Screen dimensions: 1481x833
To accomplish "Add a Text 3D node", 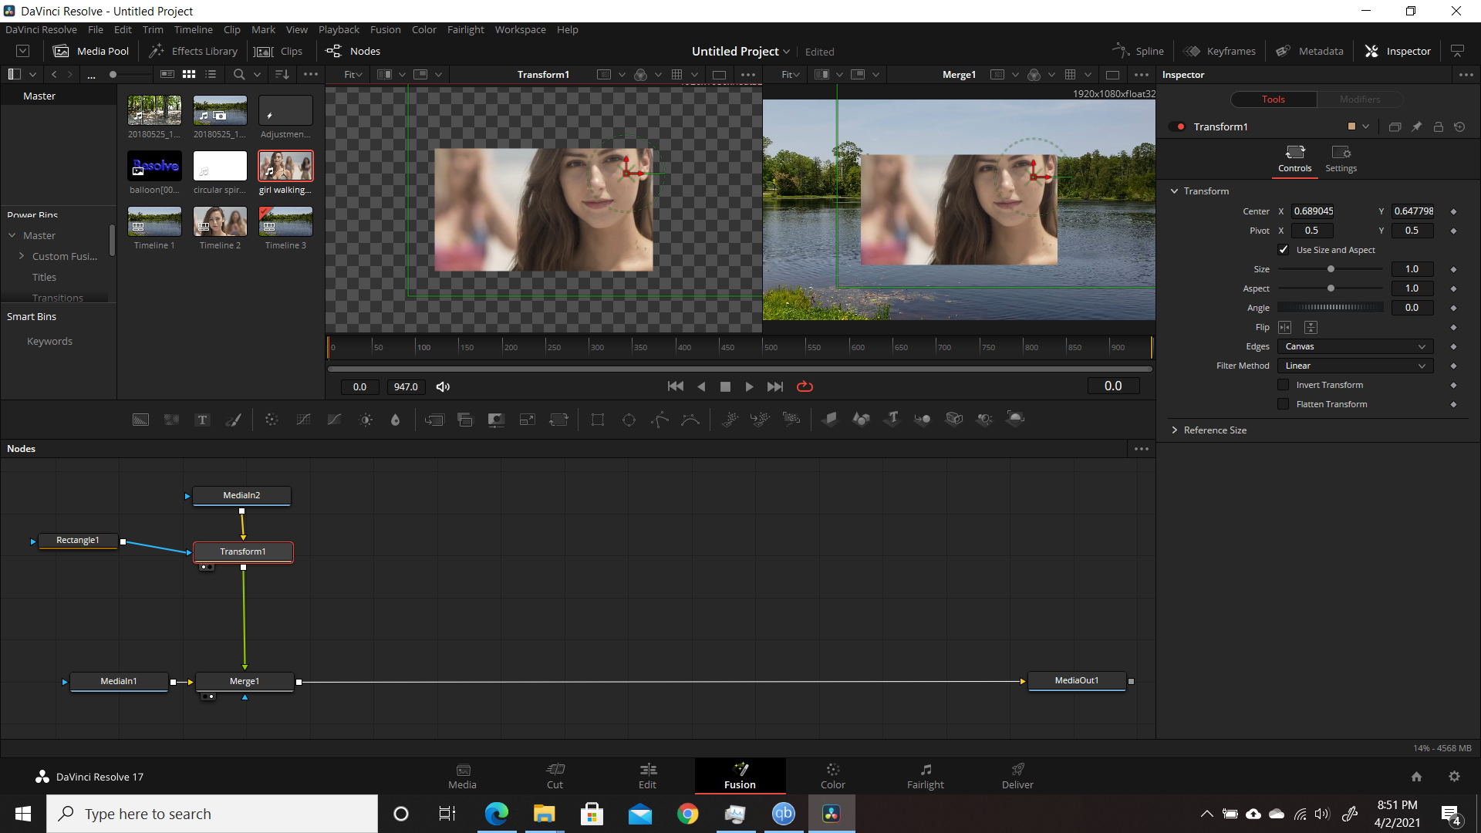I will pyautogui.click(x=892, y=419).
